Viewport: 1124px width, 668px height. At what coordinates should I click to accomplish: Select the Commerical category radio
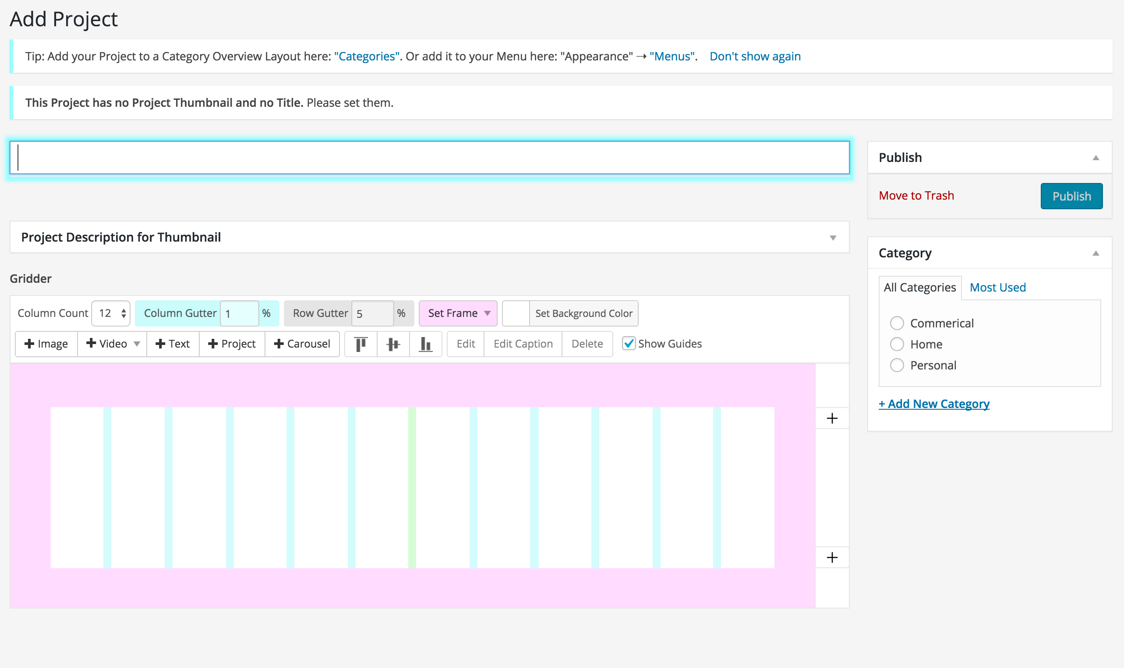tap(897, 323)
